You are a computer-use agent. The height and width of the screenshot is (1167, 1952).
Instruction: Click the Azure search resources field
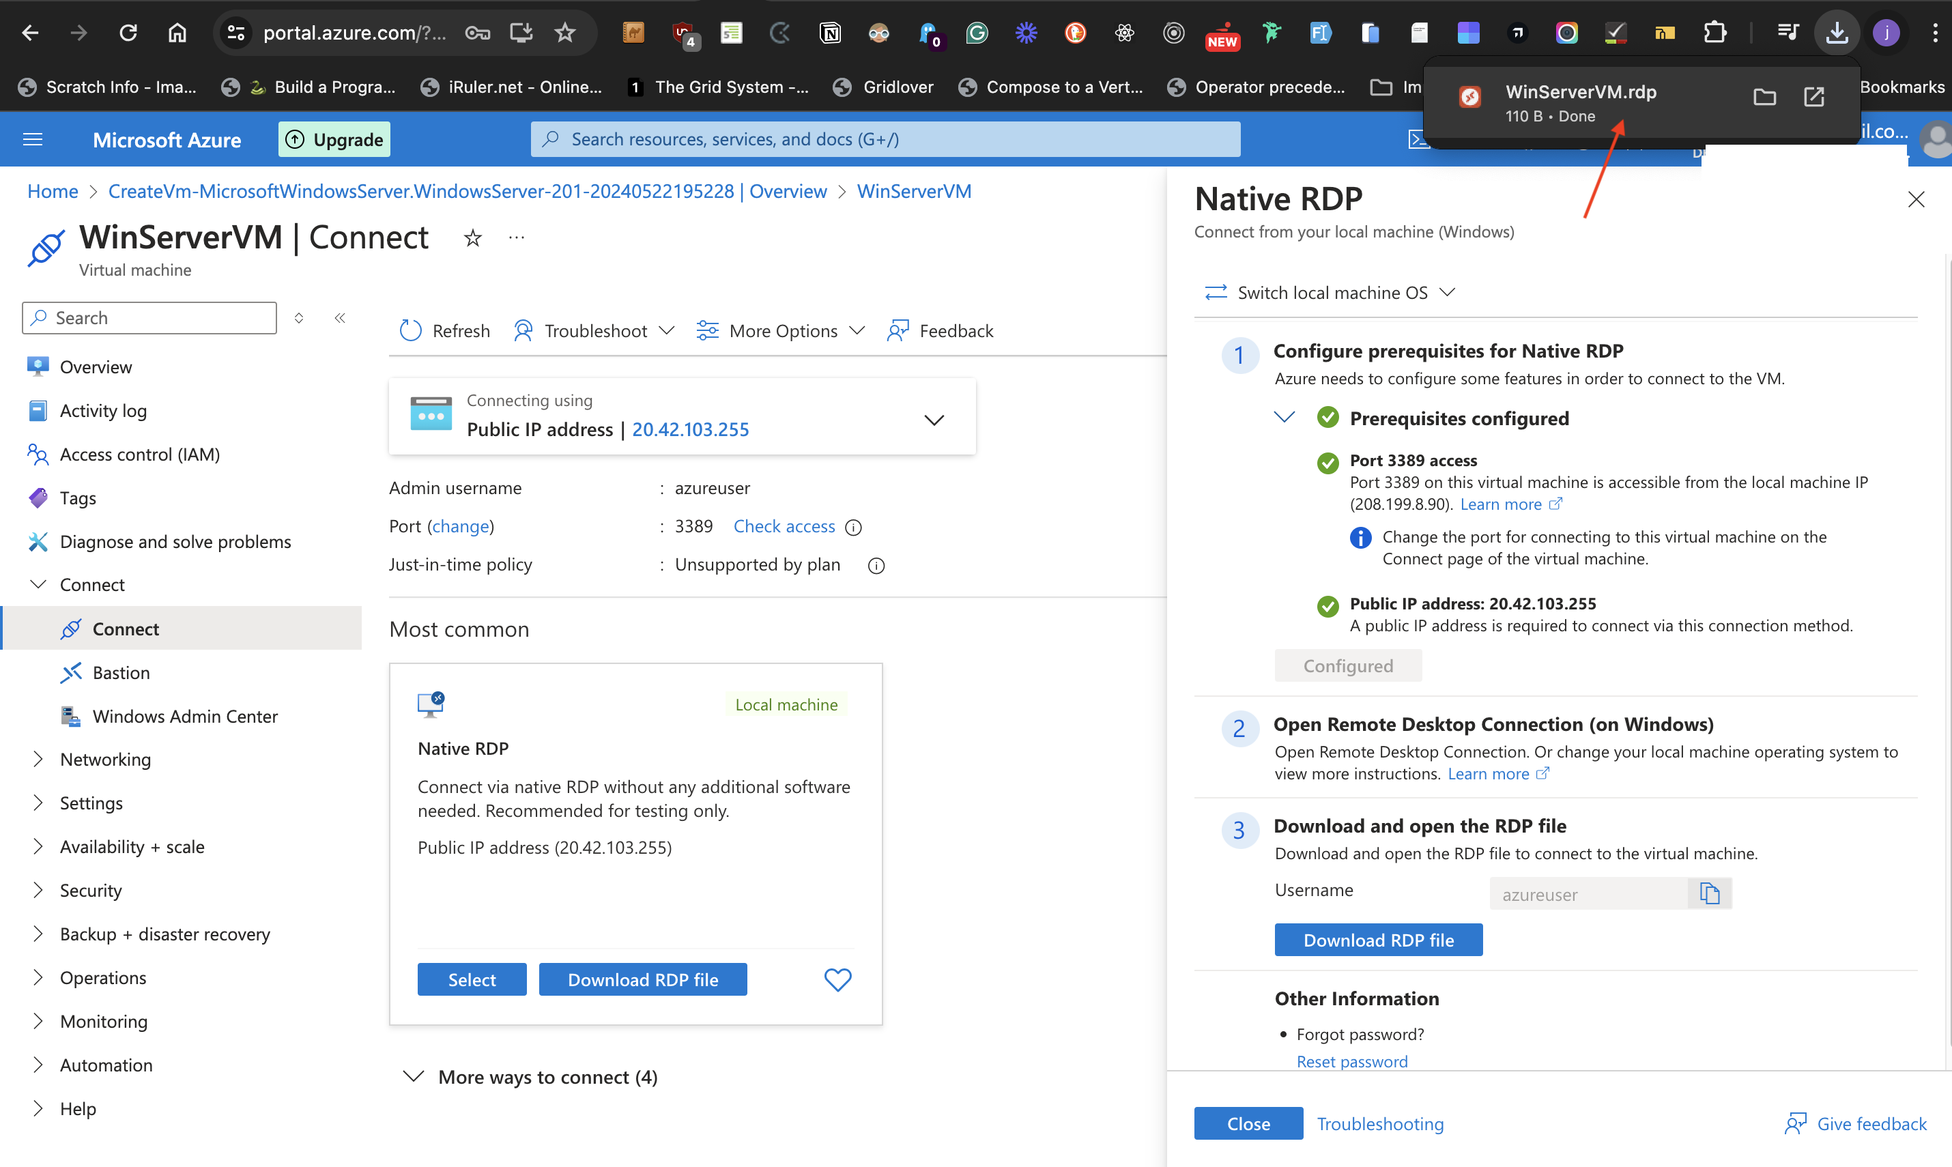885,139
